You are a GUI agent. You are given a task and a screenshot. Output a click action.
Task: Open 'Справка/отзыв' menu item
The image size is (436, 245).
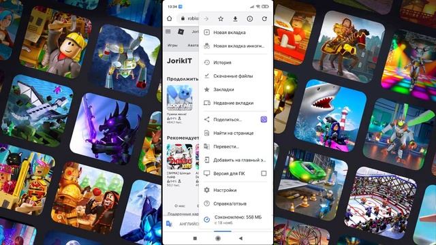(236, 203)
